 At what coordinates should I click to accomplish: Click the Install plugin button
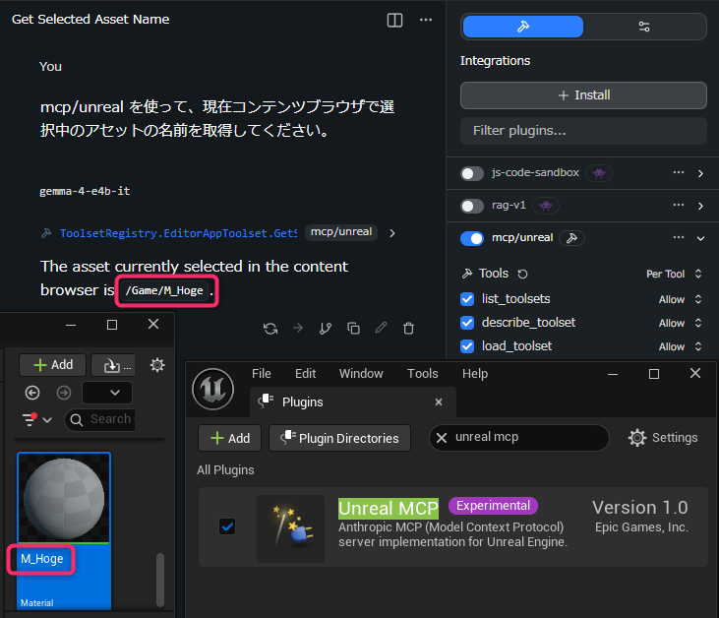coord(583,95)
